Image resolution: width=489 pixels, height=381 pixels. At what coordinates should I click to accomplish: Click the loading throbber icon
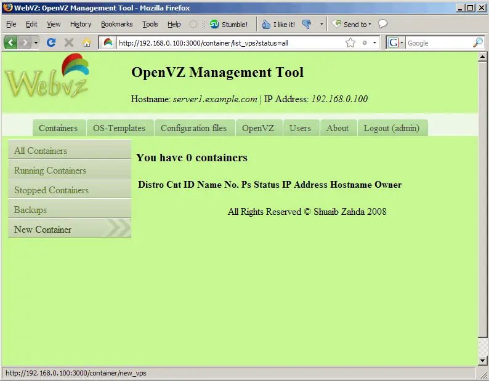193,25
